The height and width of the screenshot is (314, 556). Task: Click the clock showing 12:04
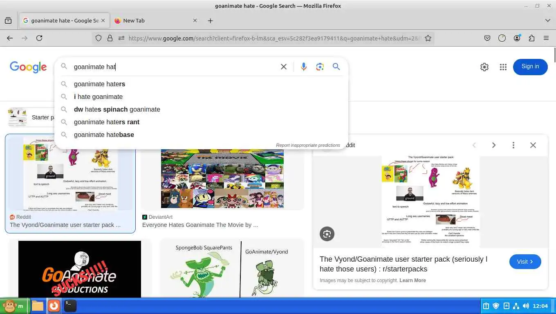coord(540,306)
